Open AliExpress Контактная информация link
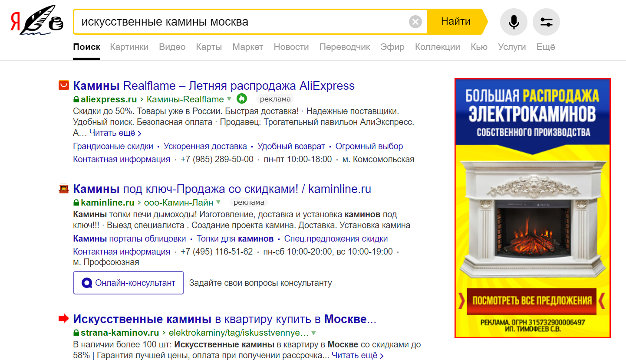Image resolution: width=626 pixels, height=363 pixels. point(122,159)
